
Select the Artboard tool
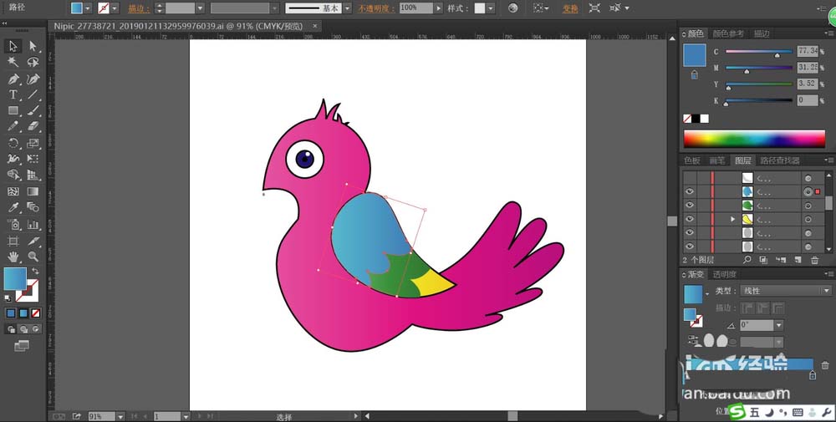[13, 241]
